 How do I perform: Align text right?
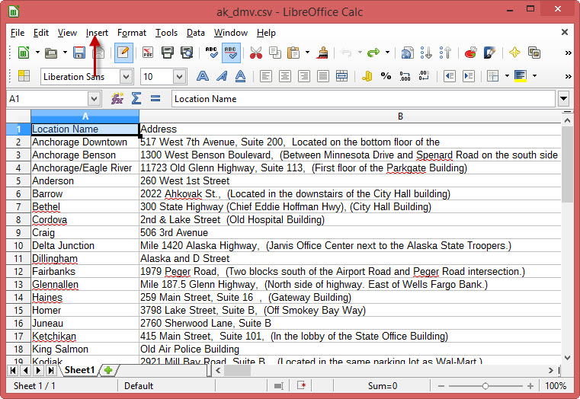[304, 76]
